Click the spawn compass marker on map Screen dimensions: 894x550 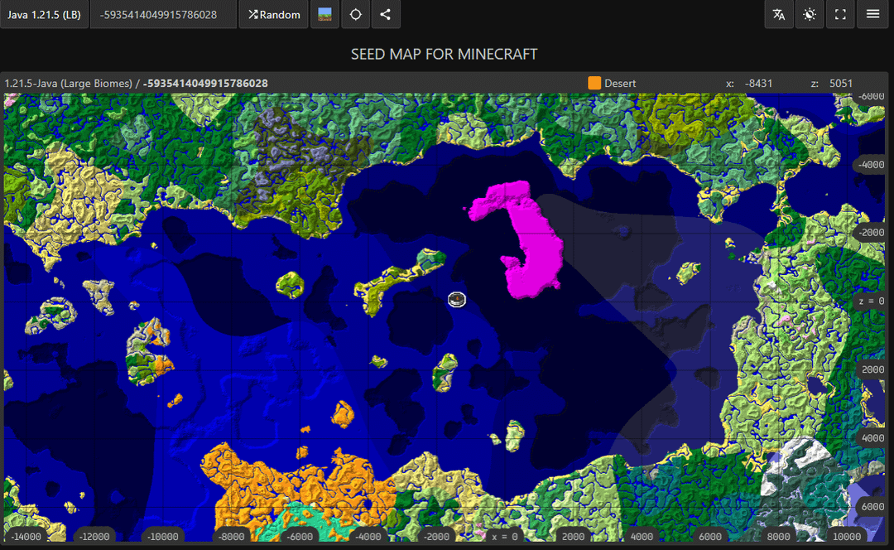click(457, 299)
